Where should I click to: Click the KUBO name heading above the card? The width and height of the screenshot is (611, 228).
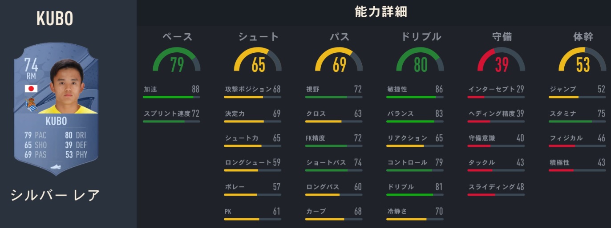click(x=55, y=19)
